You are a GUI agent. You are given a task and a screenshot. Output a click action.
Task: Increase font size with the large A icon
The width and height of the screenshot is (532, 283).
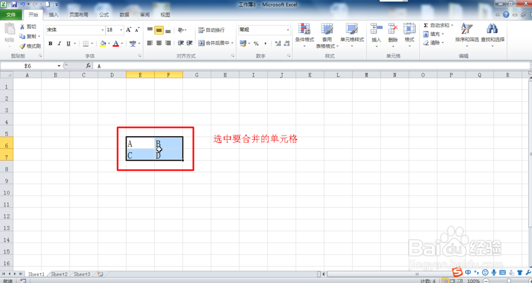(129, 30)
